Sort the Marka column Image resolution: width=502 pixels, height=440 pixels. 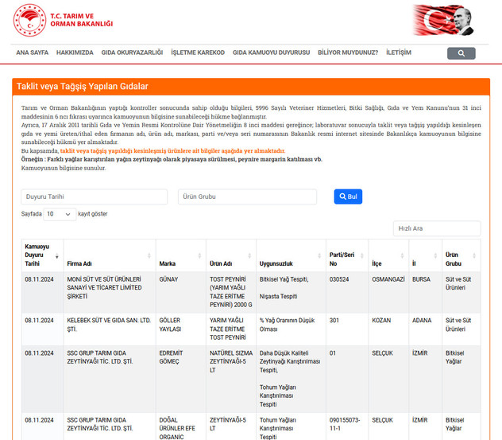(199, 255)
